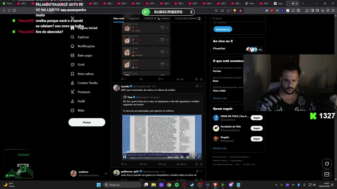
Task: Click Windows taskbar Pesquisar search box
Action: (122, 185)
